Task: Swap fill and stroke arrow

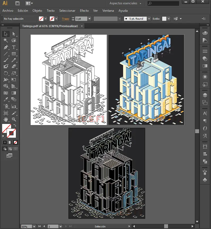Action: pyautogui.click(x=15, y=125)
